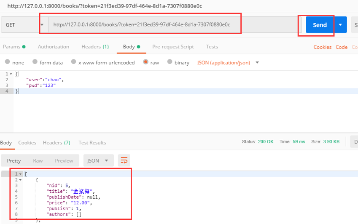This screenshot has width=358, height=224.
Task: Open the Cookies link
Action: pyautogui.click(x=323, y=47)
